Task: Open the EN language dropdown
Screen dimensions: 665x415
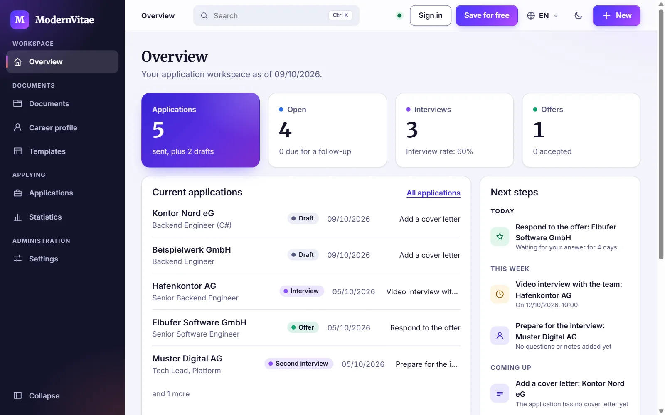Action: pos(543,16)
